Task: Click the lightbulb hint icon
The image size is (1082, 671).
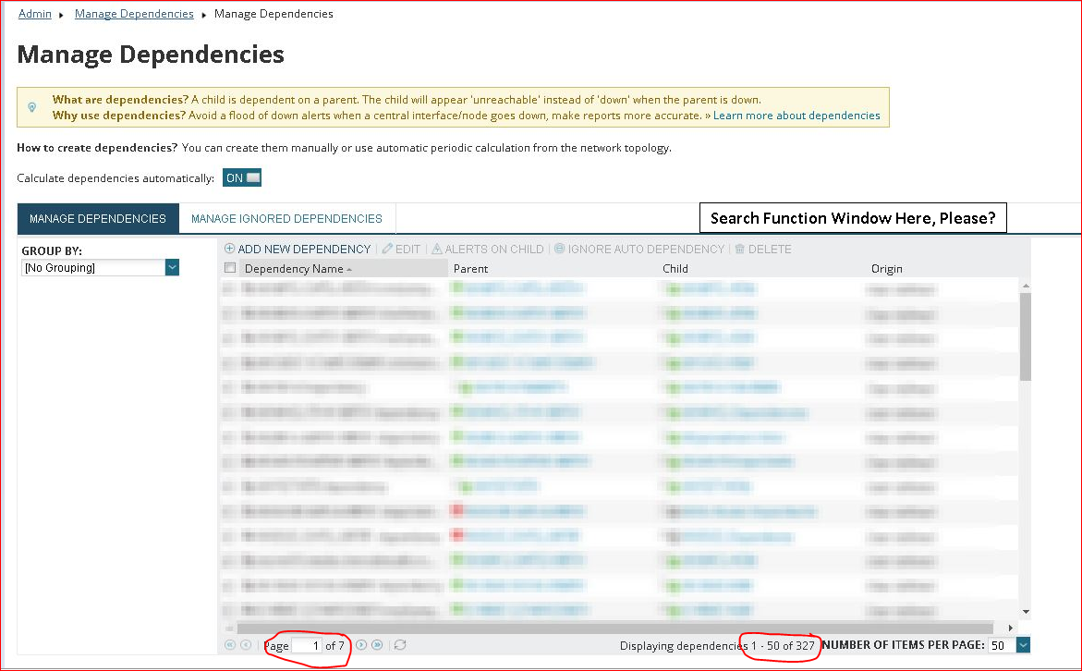Action: (31, 107)
